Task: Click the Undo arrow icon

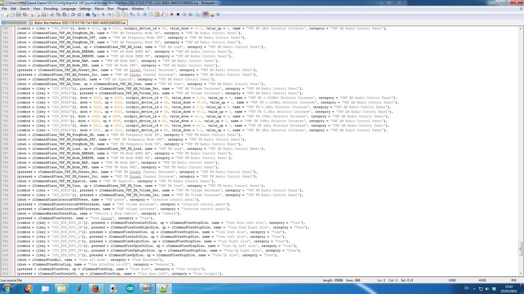Action: [72, 15]
